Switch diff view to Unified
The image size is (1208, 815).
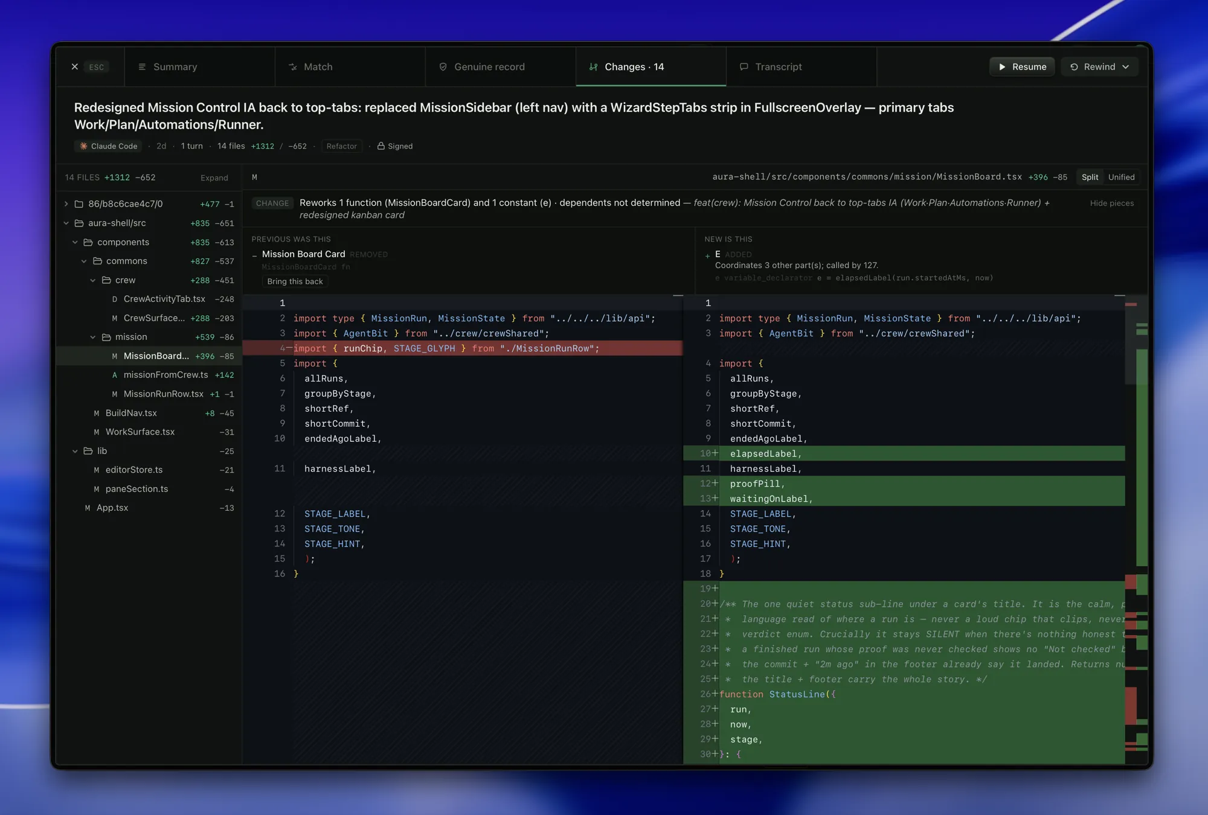click(1121, 177)
